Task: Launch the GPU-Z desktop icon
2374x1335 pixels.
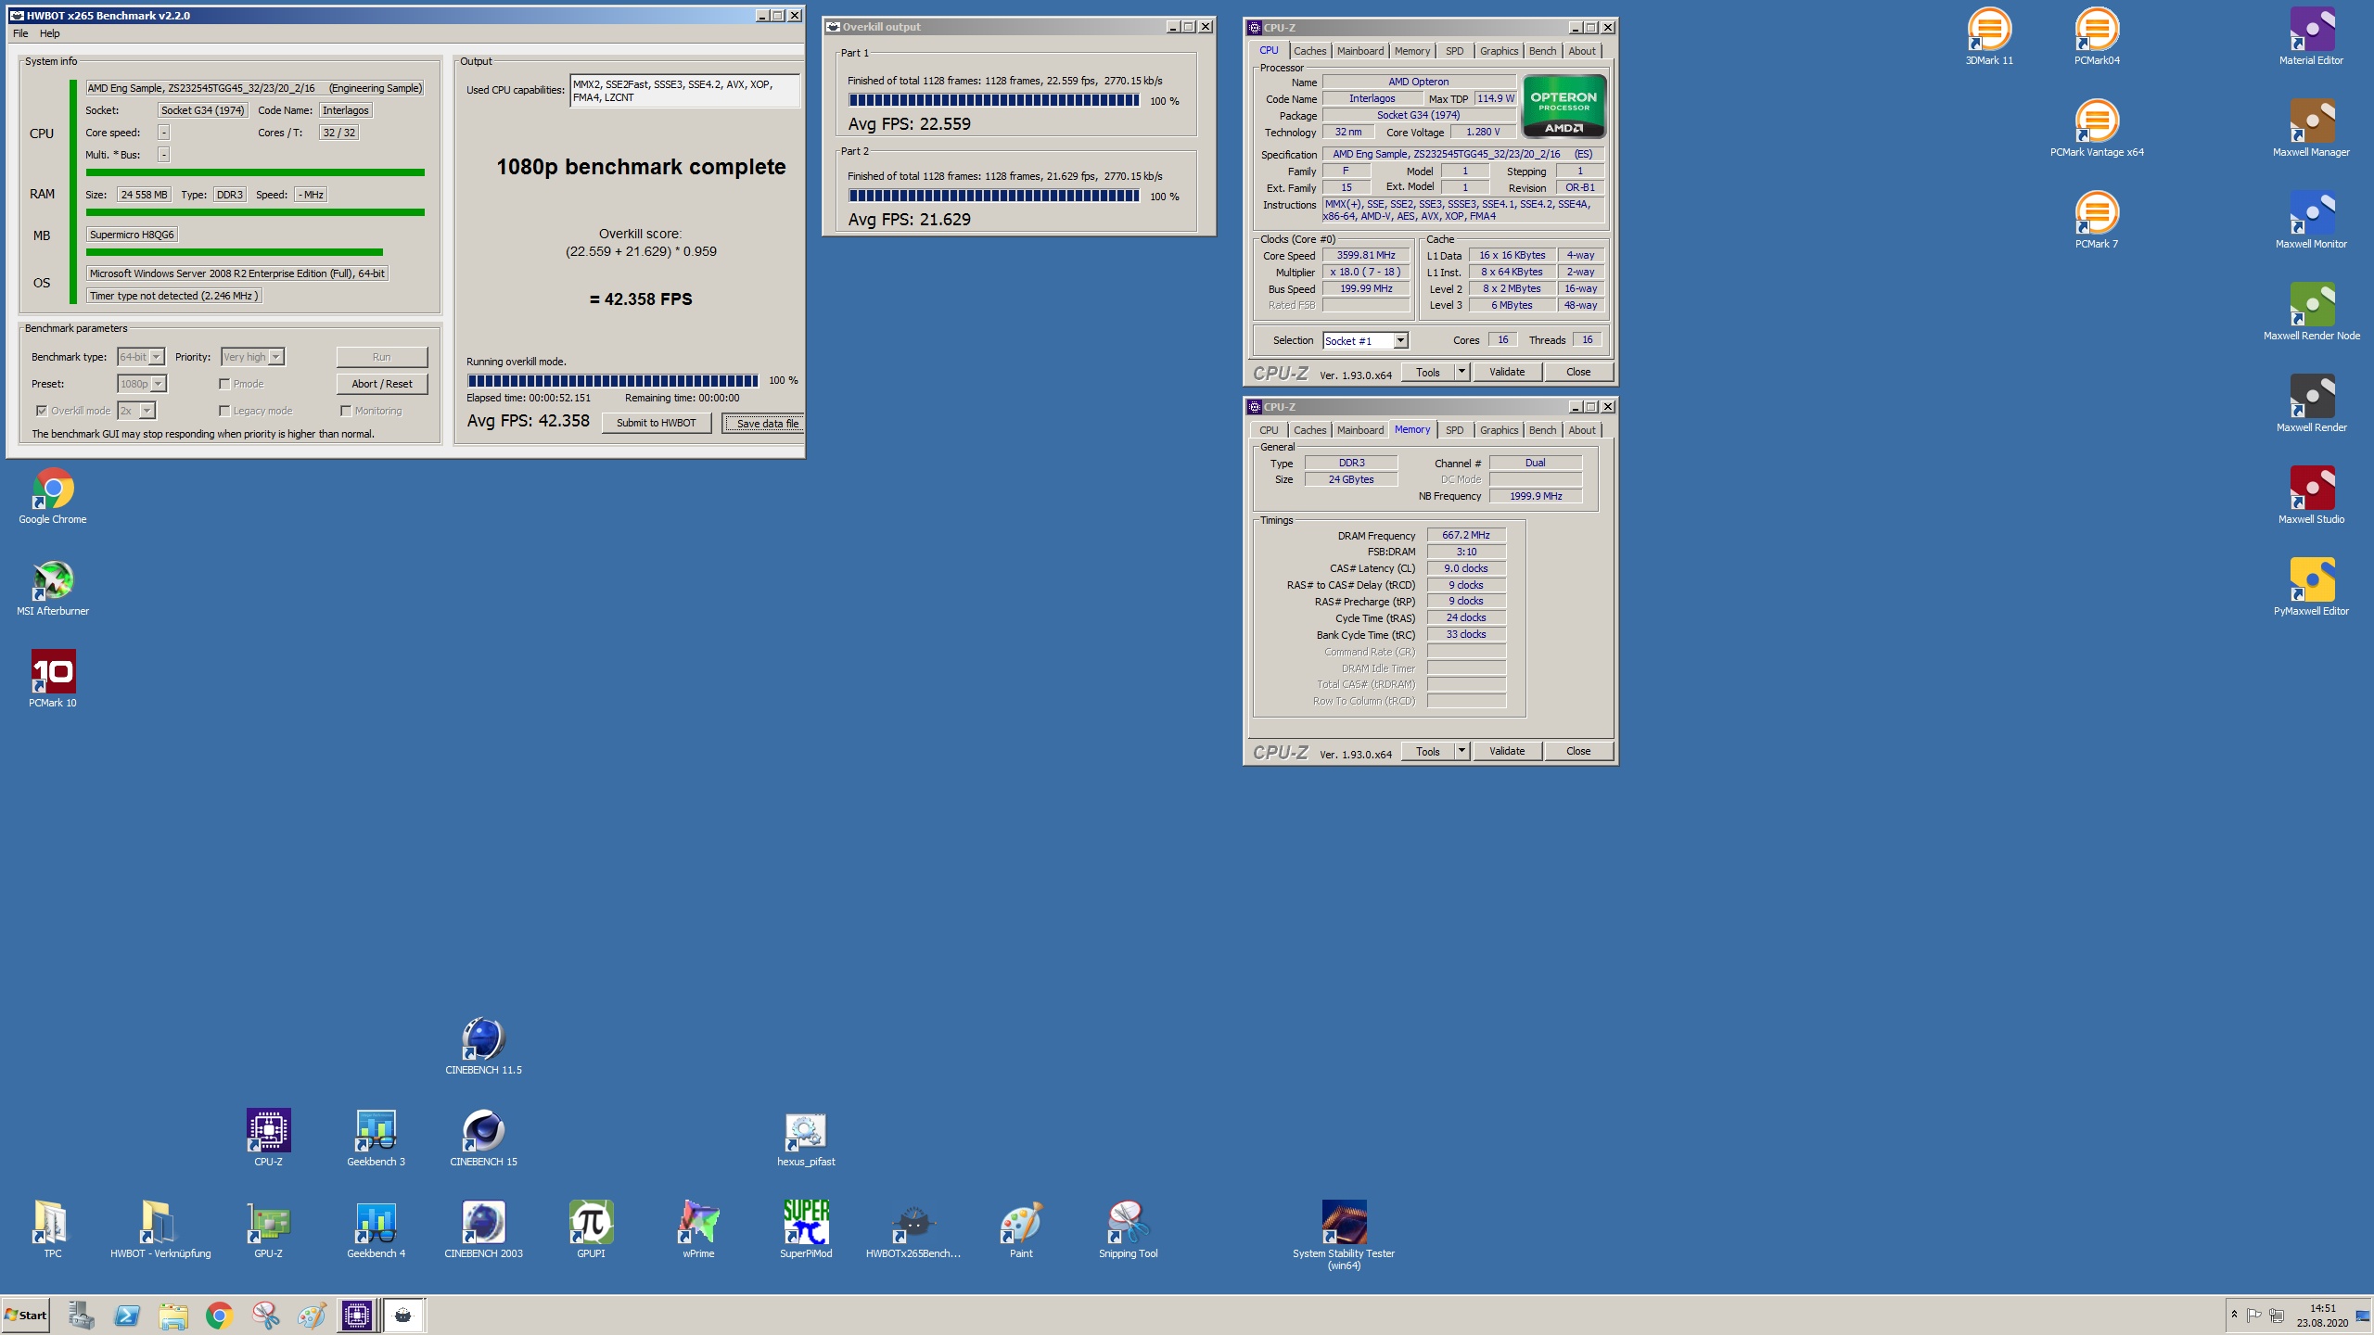Action: [x=268, y=1230]
